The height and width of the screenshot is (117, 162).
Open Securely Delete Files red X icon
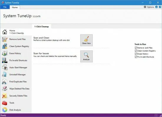point(5,96)
